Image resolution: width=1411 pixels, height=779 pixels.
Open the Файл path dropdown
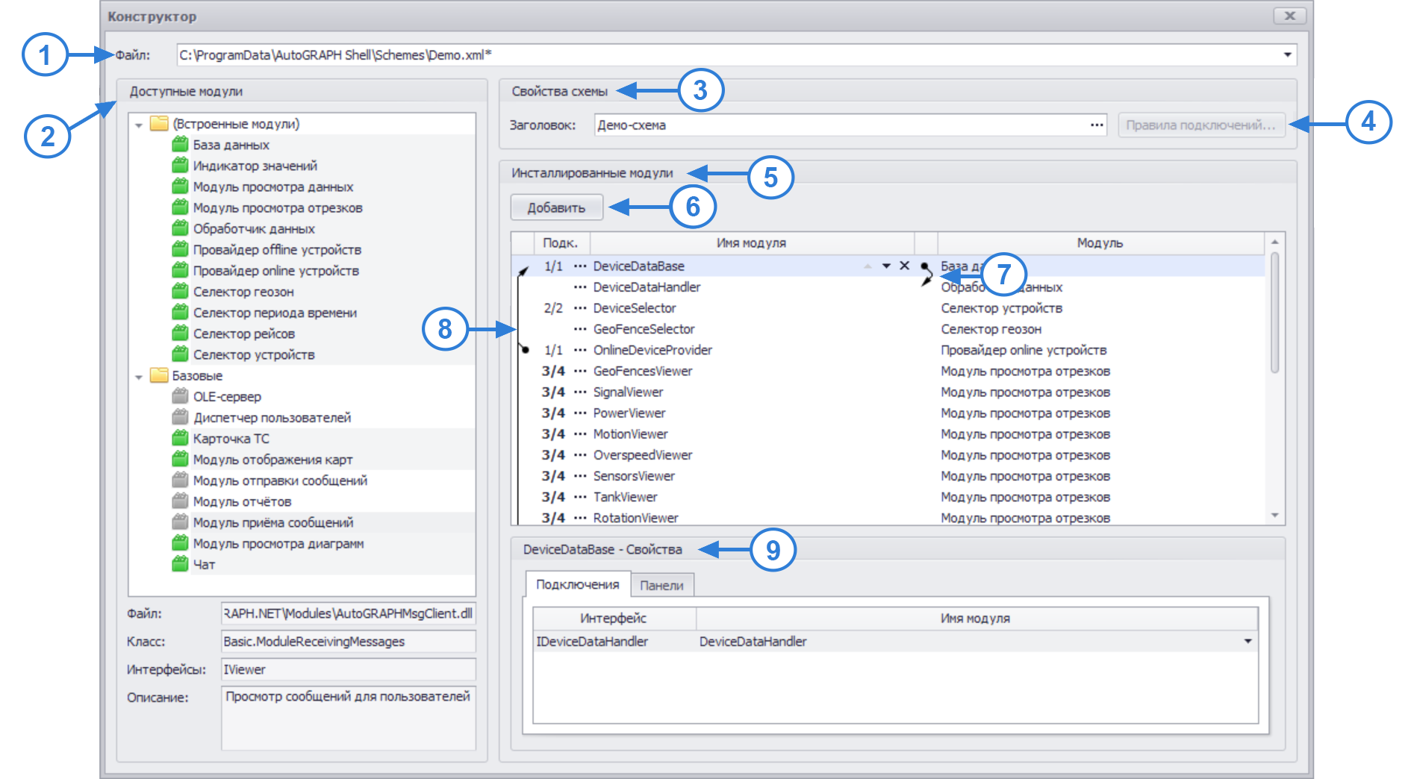pos(1288,54)
